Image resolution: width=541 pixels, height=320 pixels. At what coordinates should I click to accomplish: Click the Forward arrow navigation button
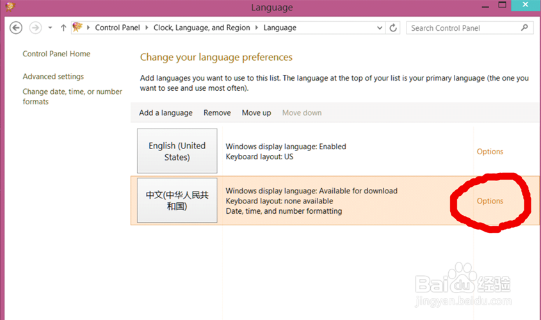[35, 28]
